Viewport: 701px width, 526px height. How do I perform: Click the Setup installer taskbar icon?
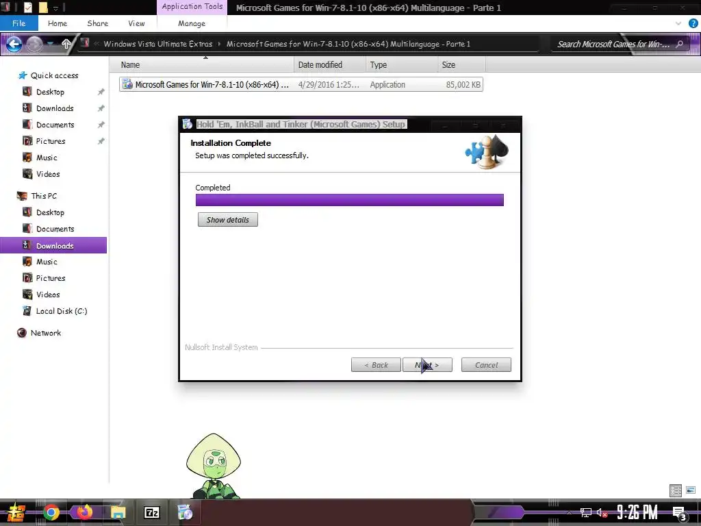point(185,512)
